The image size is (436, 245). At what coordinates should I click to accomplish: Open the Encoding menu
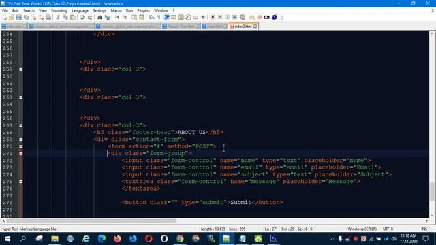click(59, 10)
